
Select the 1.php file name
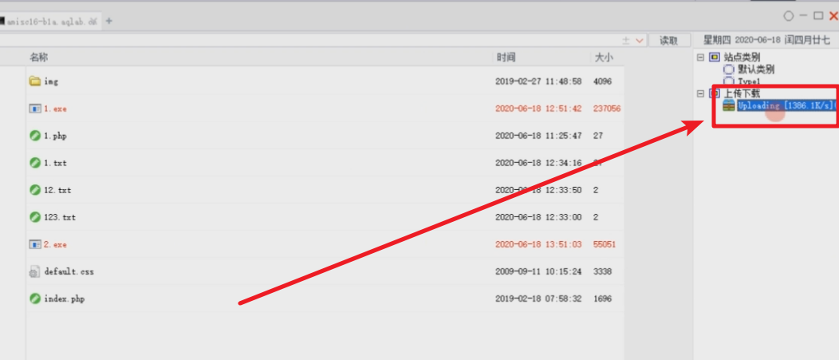55,136
